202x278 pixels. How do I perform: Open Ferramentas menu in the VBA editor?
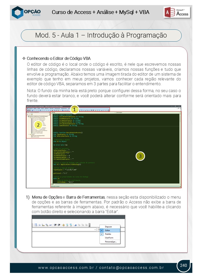57,108
